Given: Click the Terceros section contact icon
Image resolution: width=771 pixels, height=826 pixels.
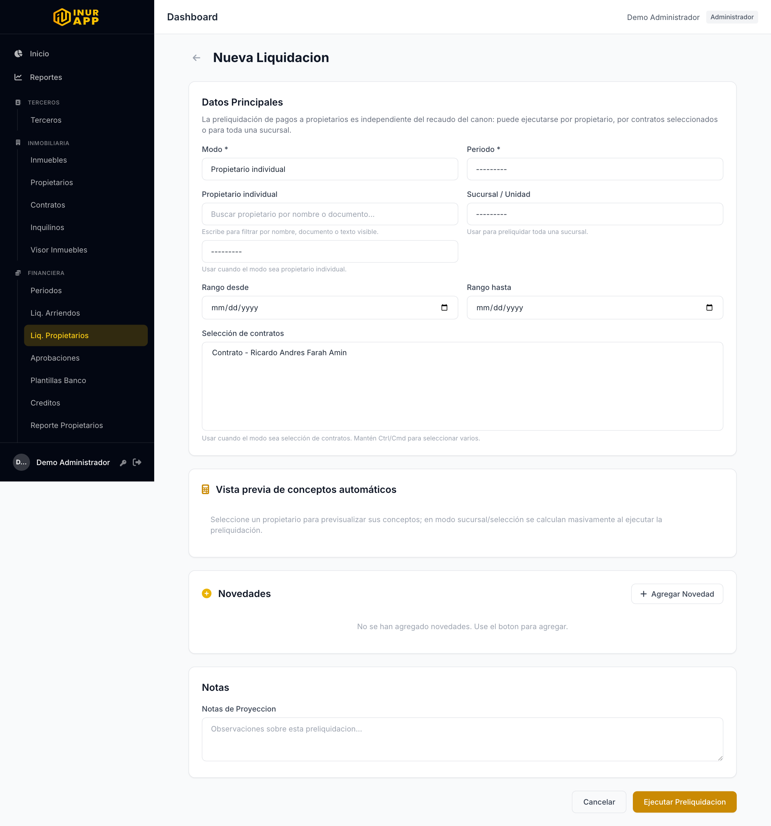Looking at the screenshot, I should [x=18, y=102].
